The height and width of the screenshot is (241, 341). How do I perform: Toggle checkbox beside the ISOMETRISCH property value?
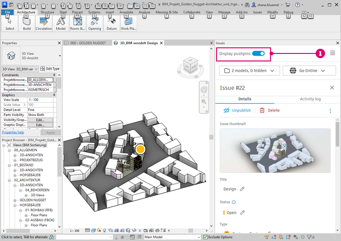[55, 90]
